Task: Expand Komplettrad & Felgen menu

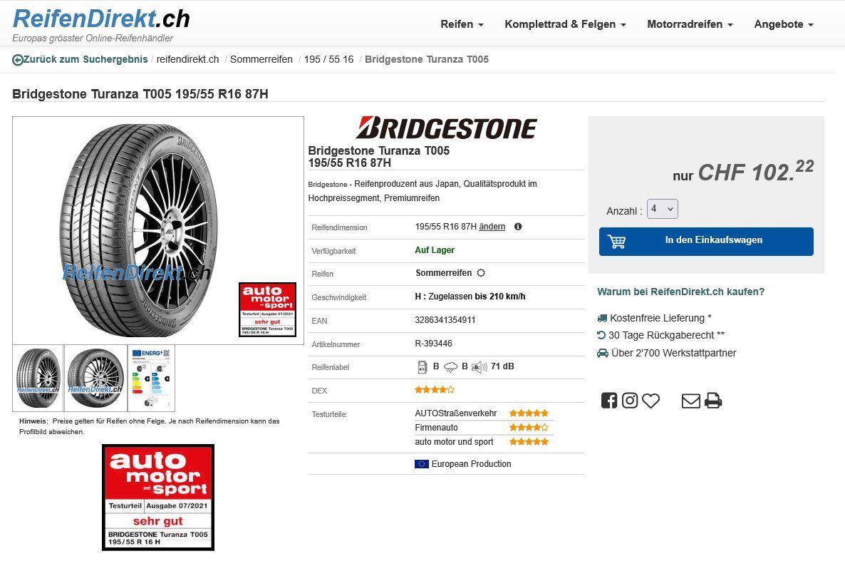Action: (565, 24)
